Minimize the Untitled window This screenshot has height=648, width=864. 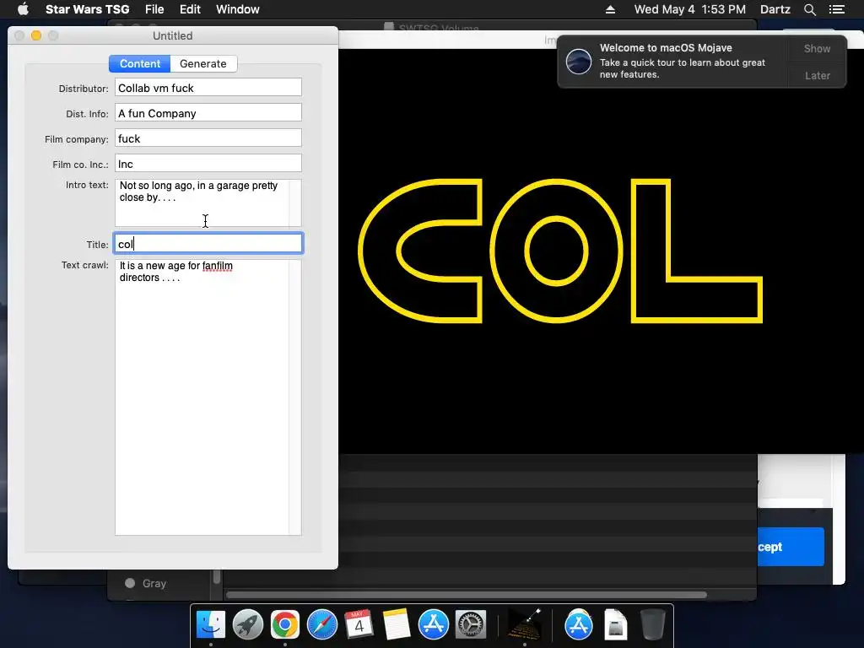point(36,35)
